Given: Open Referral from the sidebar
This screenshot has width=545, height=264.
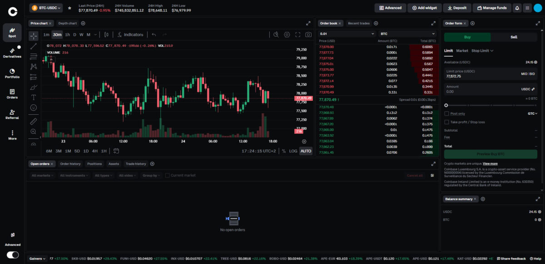Looking at the screenshot, I should 12,114.
